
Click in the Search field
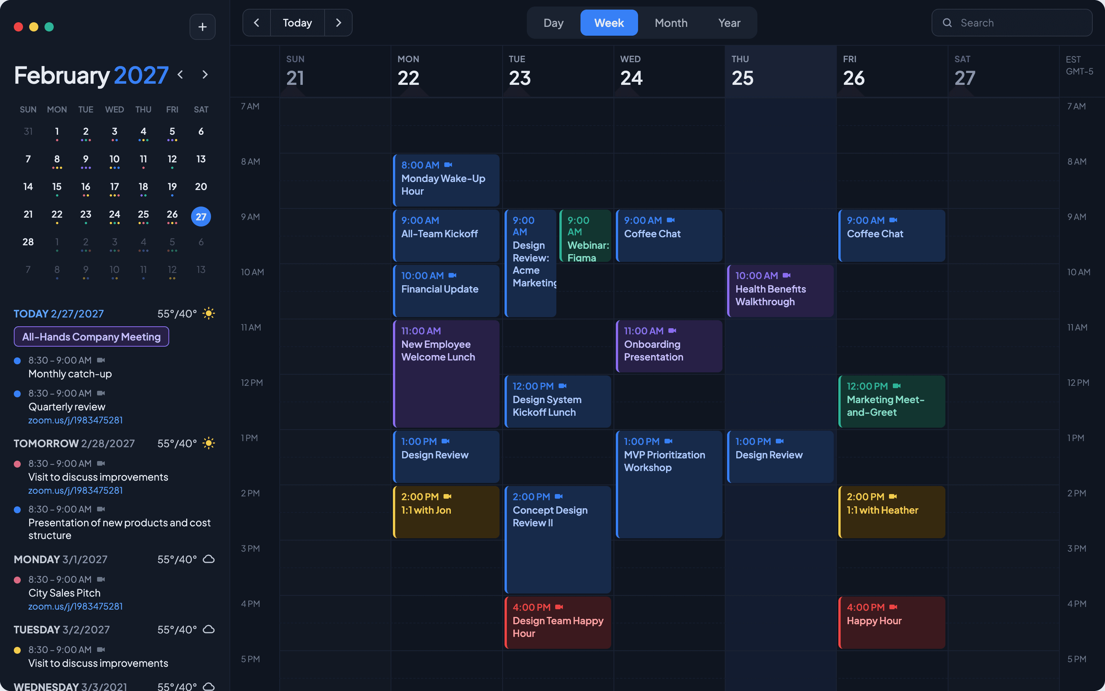click(x=1012, y=23)
